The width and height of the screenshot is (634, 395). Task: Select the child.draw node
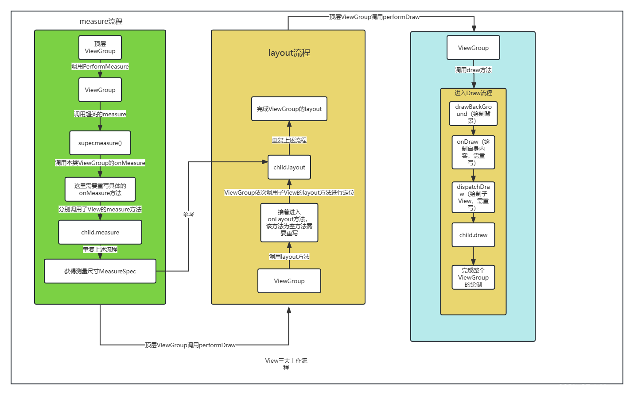[x=473, y=235]
